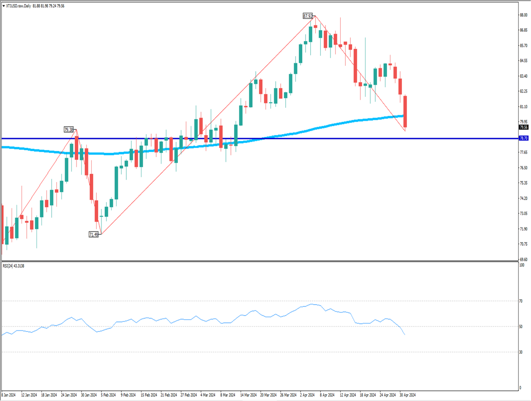Click the blue 78.70 level tag
This screenshot has height=401, width=531.
tap(523, 138)
